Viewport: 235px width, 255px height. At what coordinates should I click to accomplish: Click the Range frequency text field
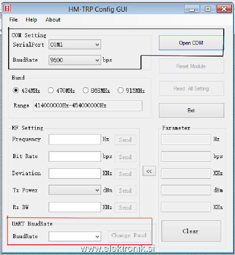coord(88,106)
